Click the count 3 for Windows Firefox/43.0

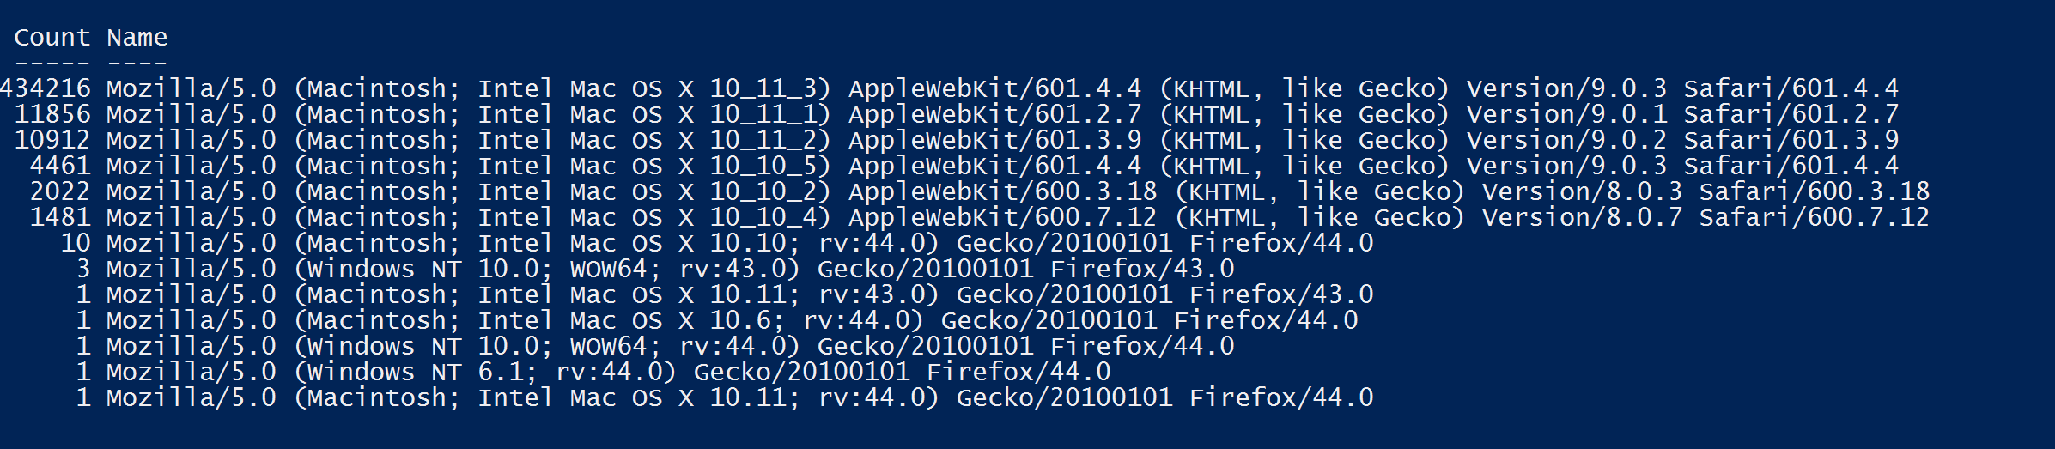pos(83,269)
